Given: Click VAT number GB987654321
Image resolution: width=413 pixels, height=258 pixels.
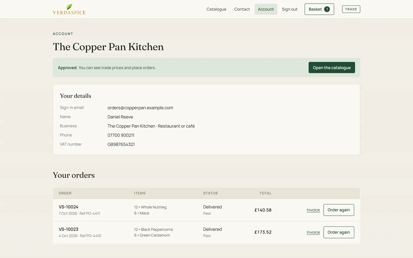Looking at the screenshot, I should (121, 144).
